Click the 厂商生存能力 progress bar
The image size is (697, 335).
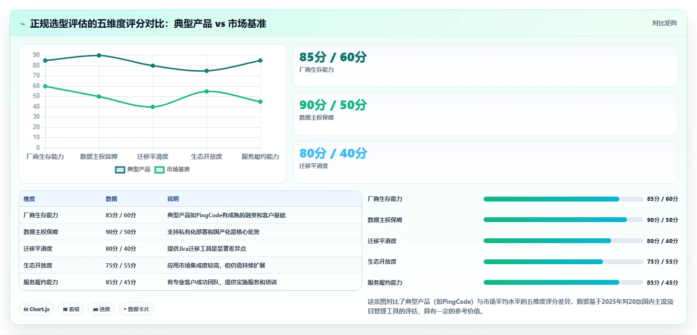[563, 199]
